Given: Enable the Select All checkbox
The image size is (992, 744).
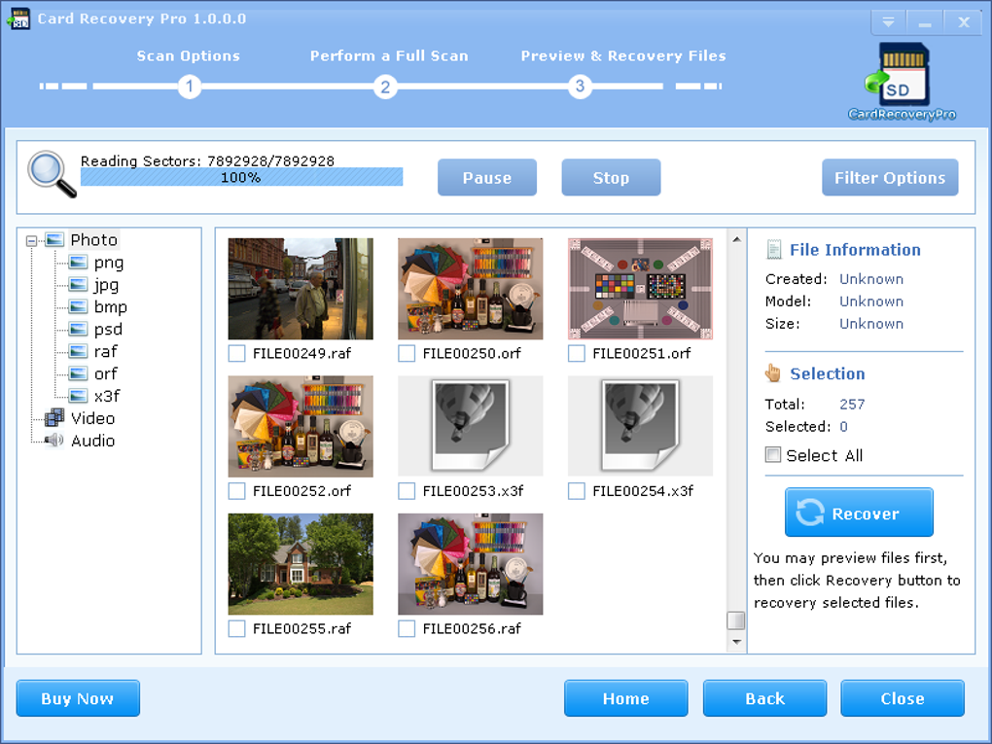Looking at the screenshot, I should pyautogui.click(x=772, y=454).
